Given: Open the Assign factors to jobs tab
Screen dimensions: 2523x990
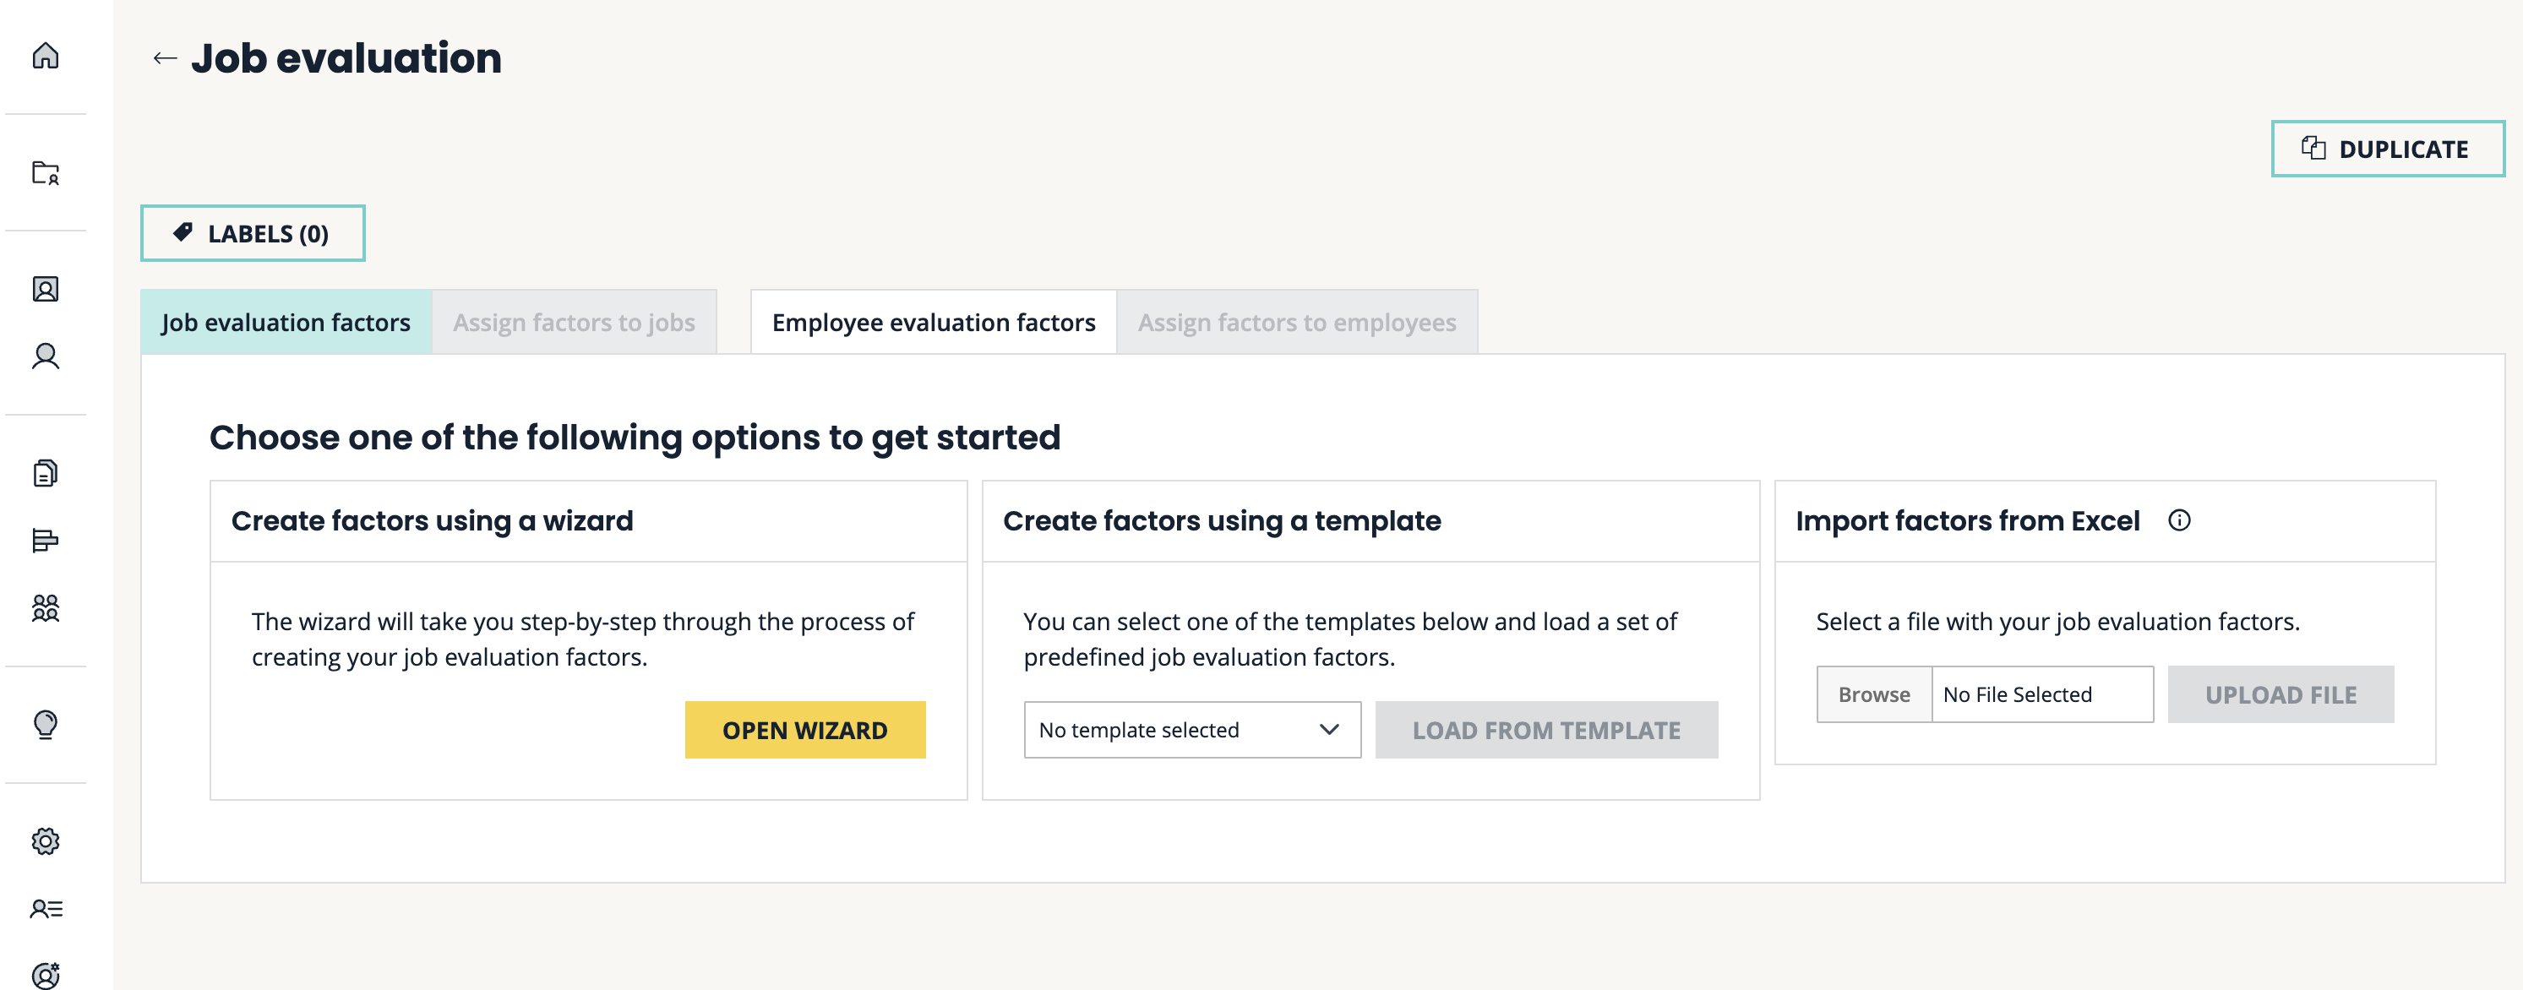Looking at the screenshot, I should [x=573, y=322].
